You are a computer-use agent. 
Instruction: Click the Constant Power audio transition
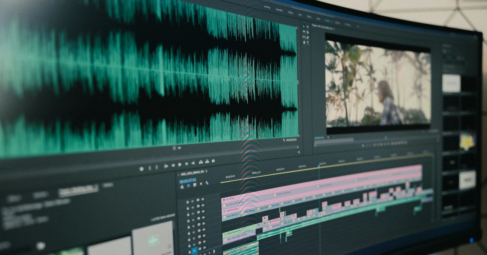242,248
